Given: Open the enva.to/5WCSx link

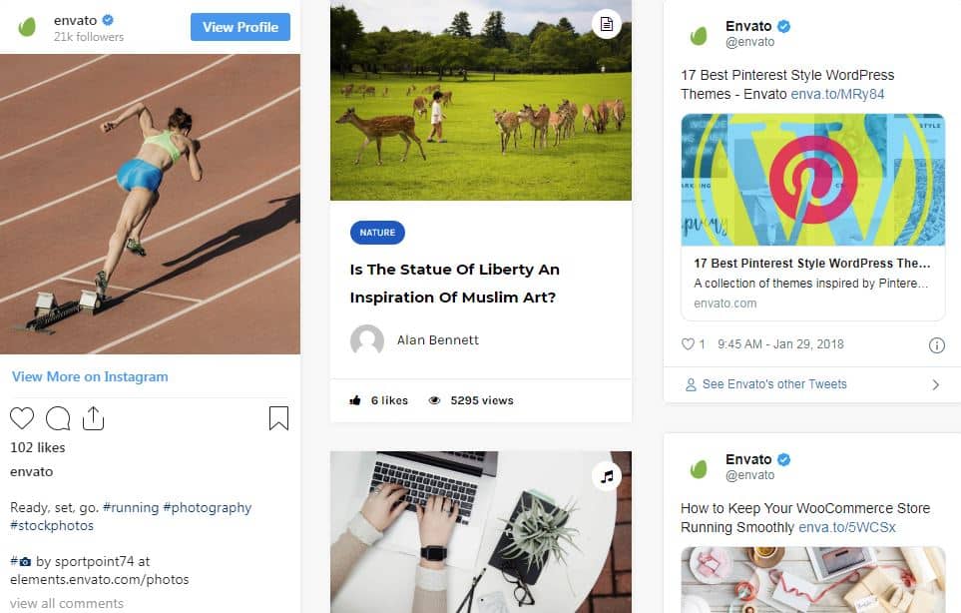Looking at the screenshot, I should 847,527.
